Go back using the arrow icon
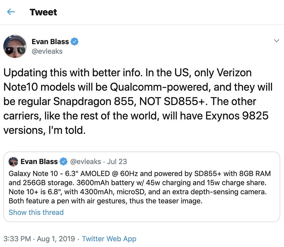The width and height of the screenshot is (284, 247). click(11, 12)
